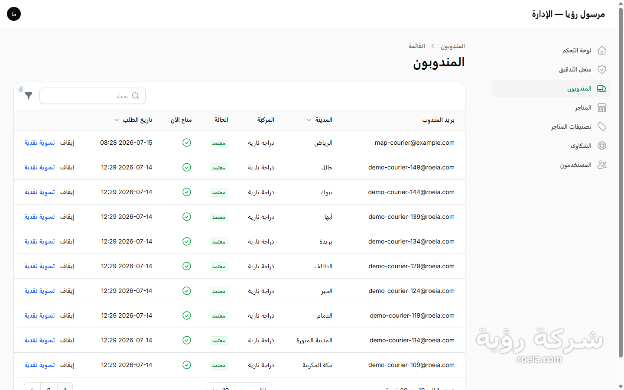Click email demo-courier-134@roeia.com
The image size is (624, 390).
[x=411, y=241]
